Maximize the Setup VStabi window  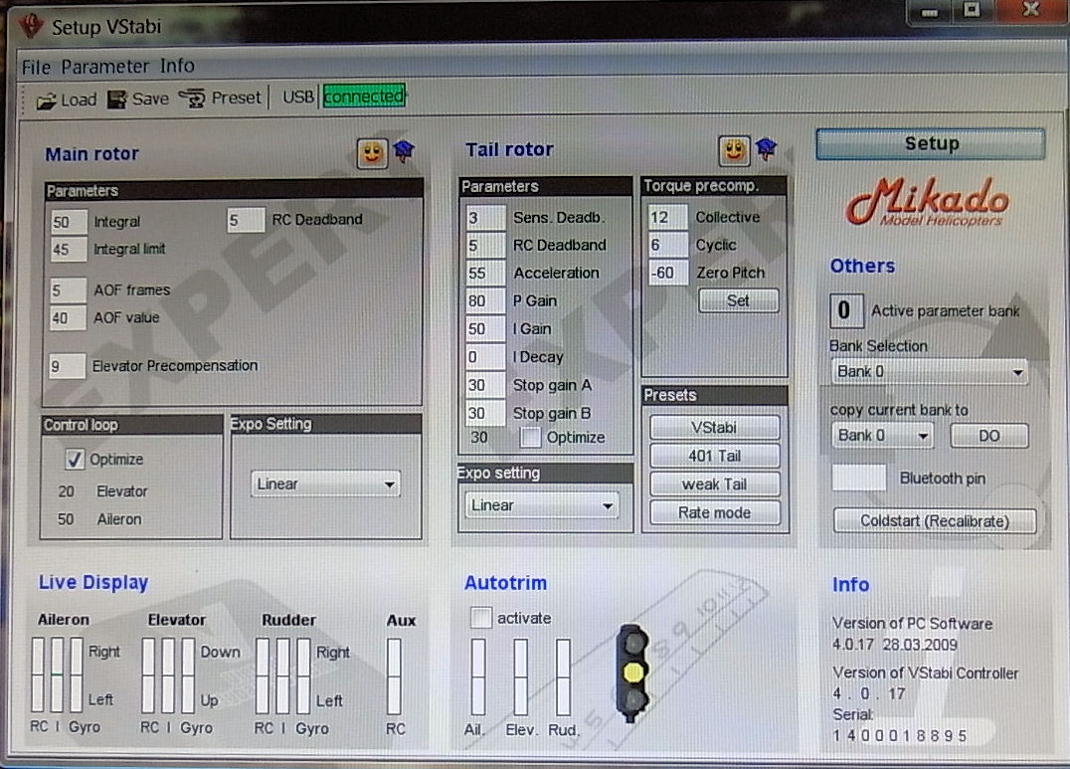point(972,10)
